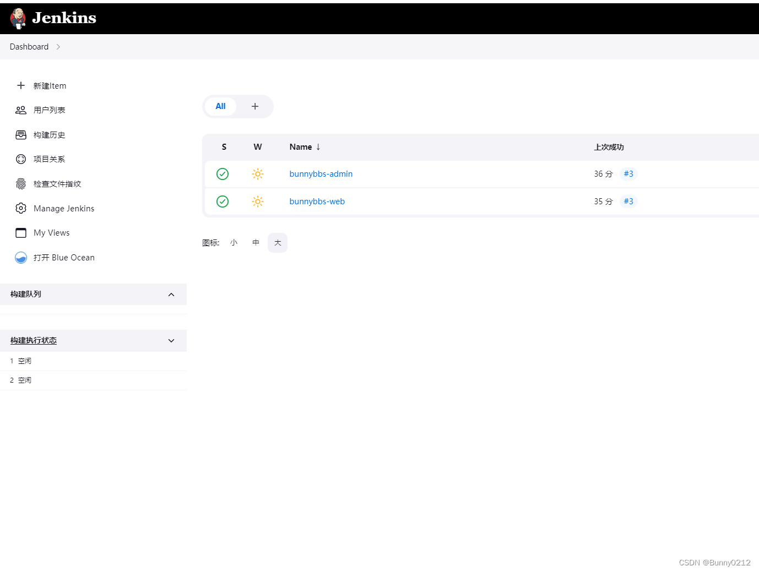Image resolution: width=759 pixels, height=572 pixels.
Task: Open the bunnybbs-admin job
Action: pyautogui.click(x=321, y=174)
